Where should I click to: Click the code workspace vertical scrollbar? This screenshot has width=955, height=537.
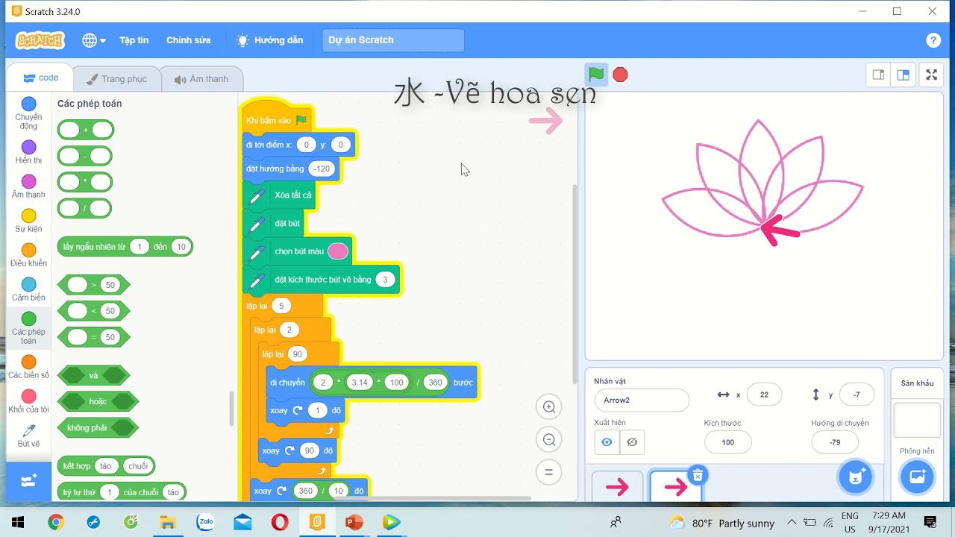574,283
